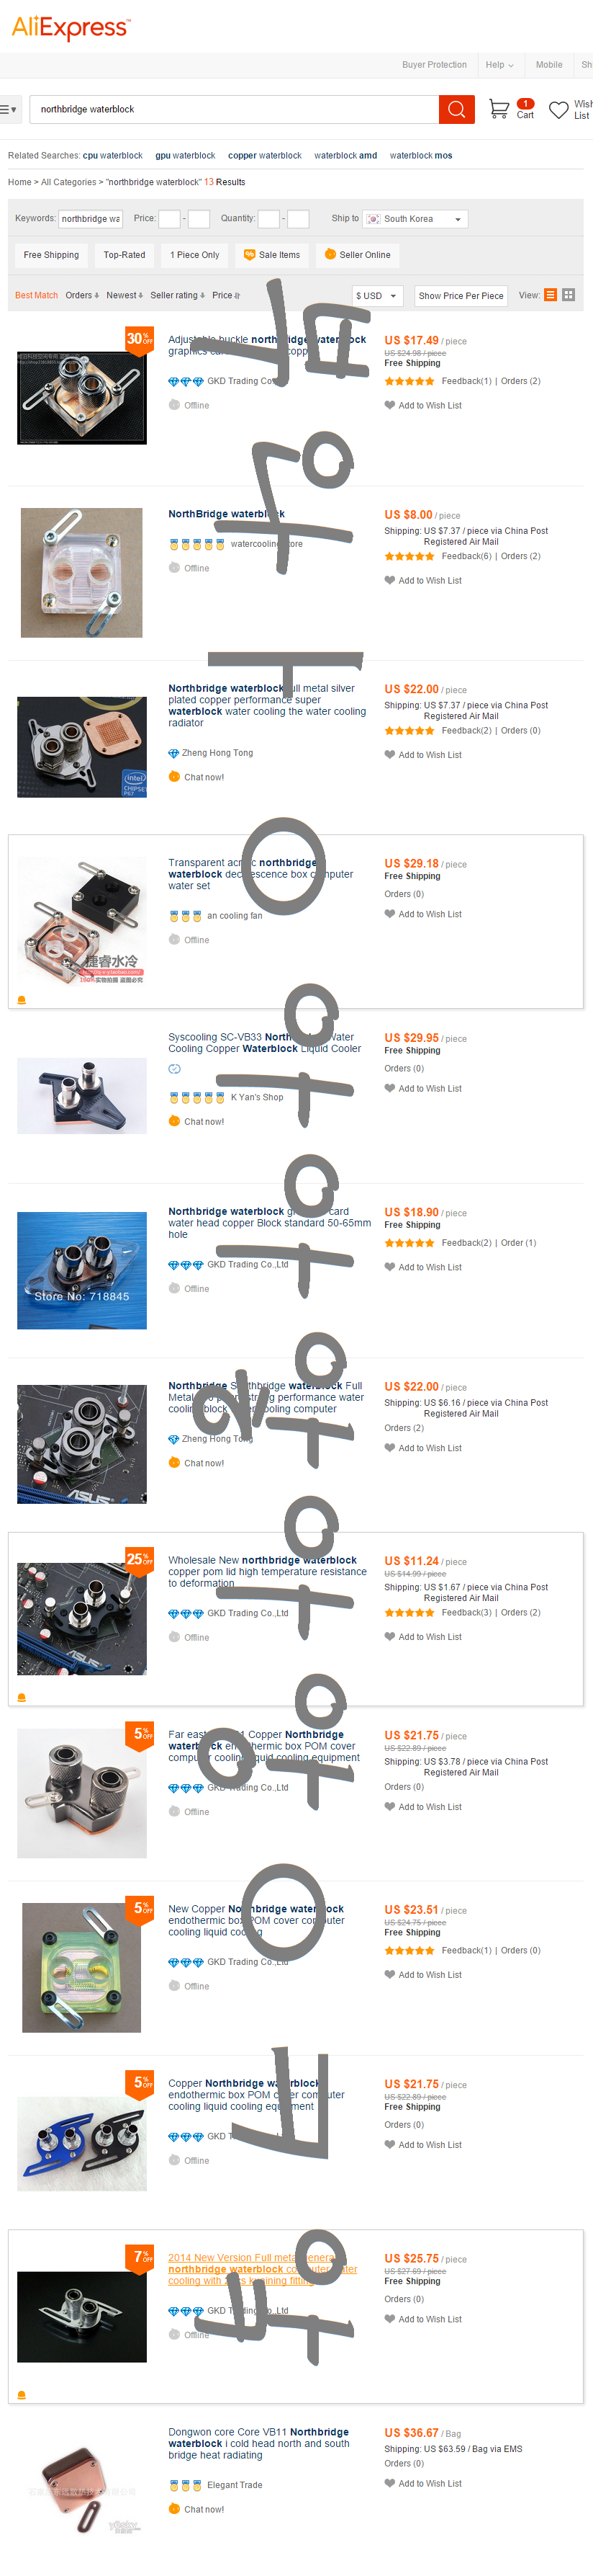The width and height of the screenshot is (593, 2576).
Task: Expand the $ USD currency dropdown
Action: point(377,296)
